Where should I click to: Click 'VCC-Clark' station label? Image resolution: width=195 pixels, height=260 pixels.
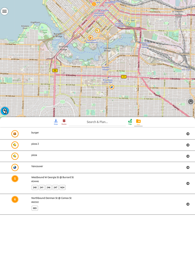(x=187, y=70)
